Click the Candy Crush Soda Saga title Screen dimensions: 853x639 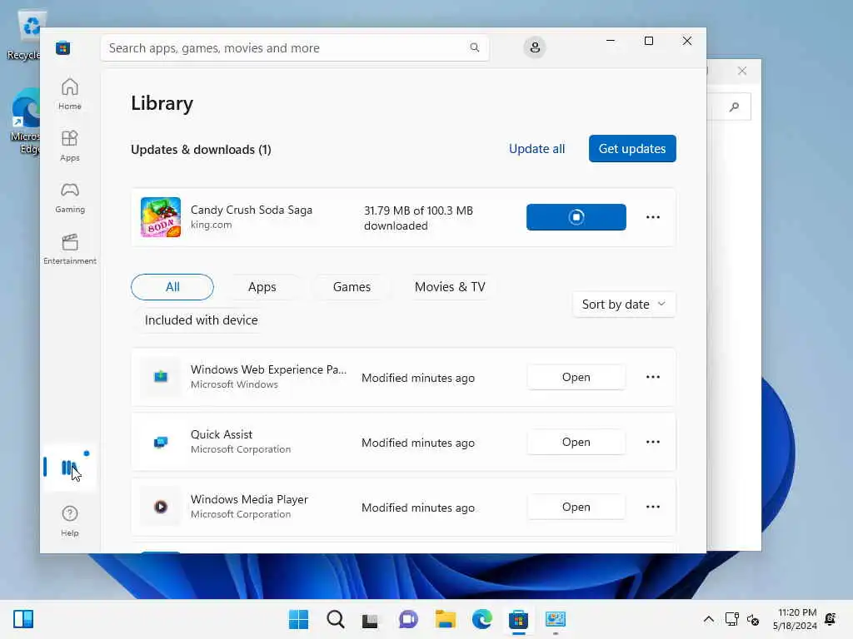click(252, 211)
